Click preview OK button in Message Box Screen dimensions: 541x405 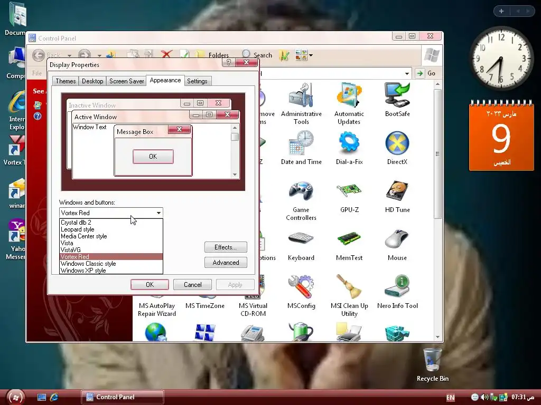pos(153,156)
